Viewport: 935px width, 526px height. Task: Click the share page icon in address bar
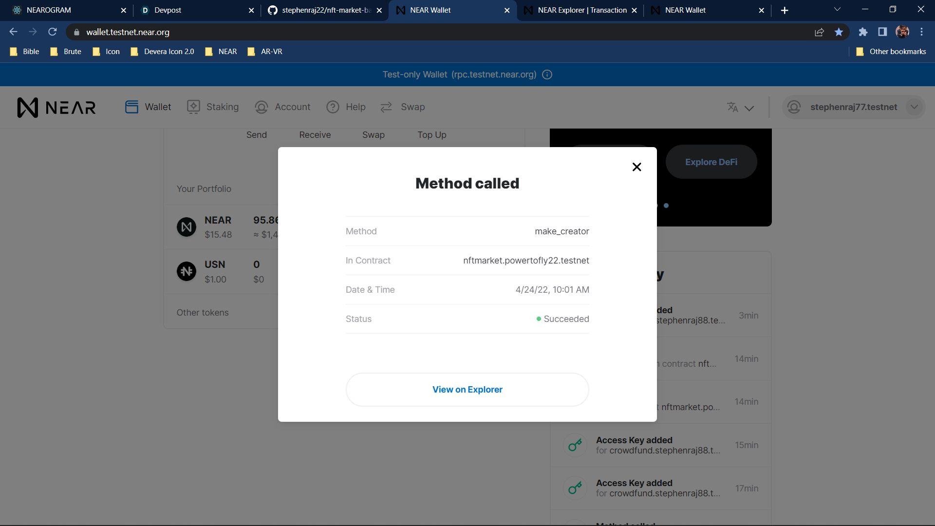click(x=819, y=32)
